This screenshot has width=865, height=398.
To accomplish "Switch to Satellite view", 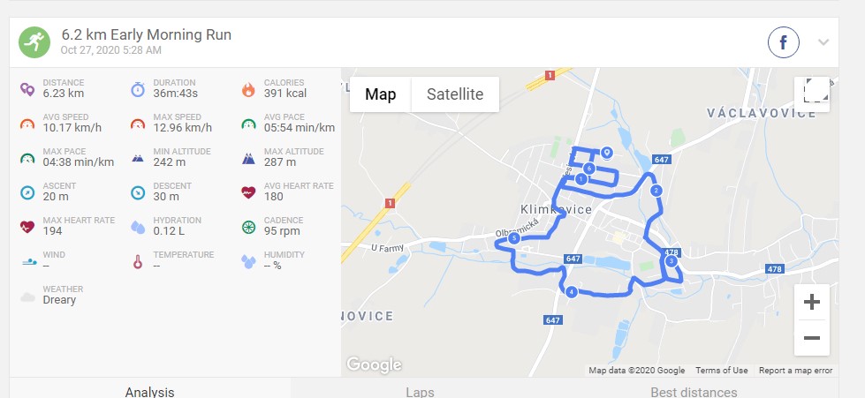I will pyautogui.click(x=455, y=94).
